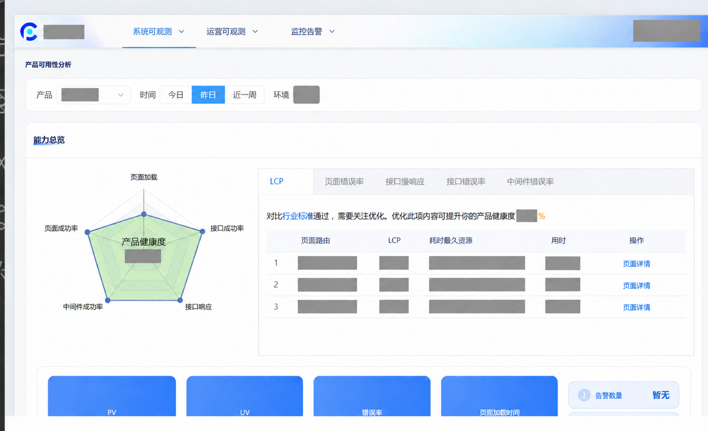Select the 页面成功率 radar chart point
This screenshot has height=431, width=708.
[87, 232]
